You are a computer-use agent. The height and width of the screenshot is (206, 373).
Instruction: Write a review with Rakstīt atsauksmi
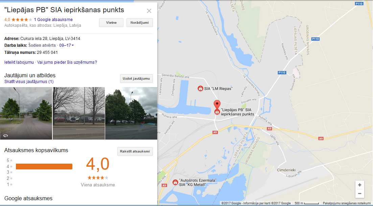(x=135, y=151)
